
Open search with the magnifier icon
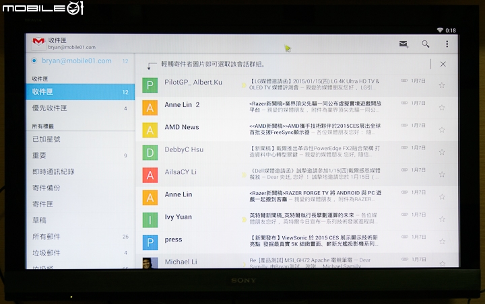pyautogui.click(x=426, y=44)
